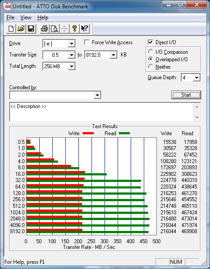Screen dimensions: 210x269
Task: Click the New document toolbar icon
Action: (x=11, y=28)
